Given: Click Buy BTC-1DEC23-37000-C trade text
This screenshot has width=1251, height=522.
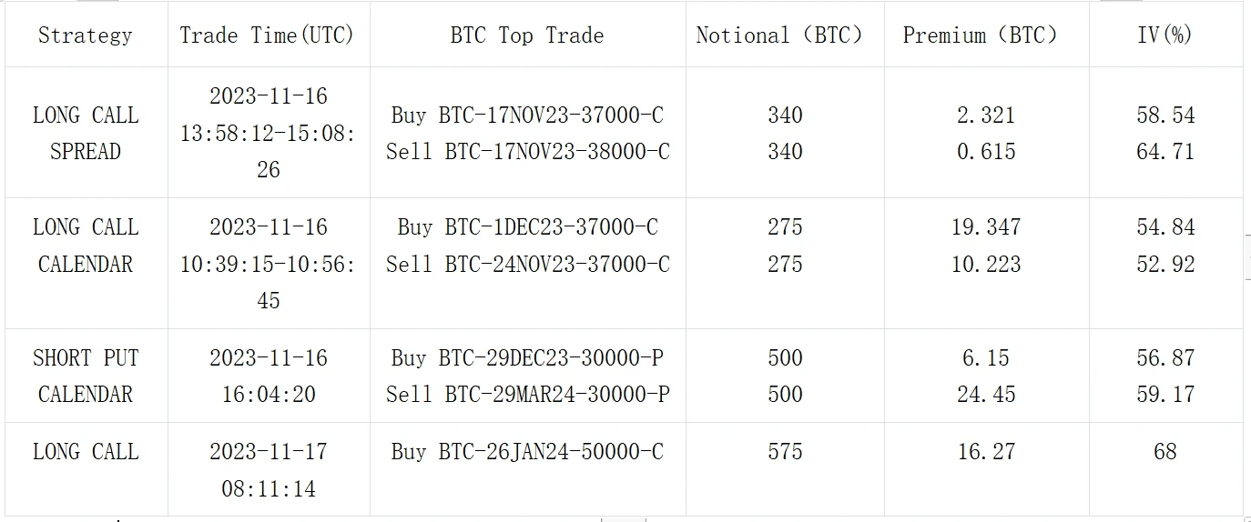Looking at the screenshot, I should pos(527,227).
